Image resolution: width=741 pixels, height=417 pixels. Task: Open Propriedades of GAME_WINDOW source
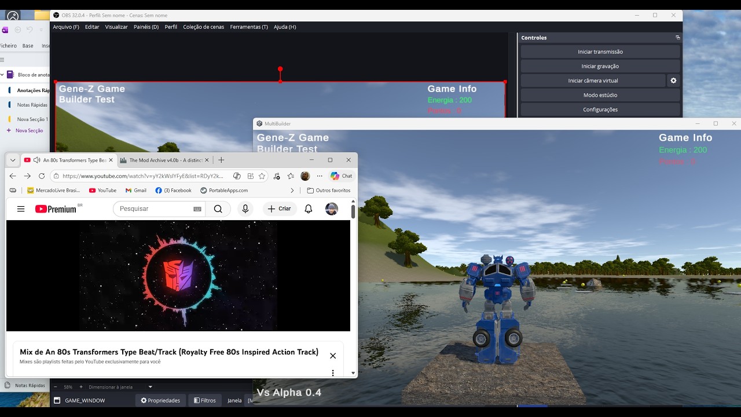click(160, 400)
